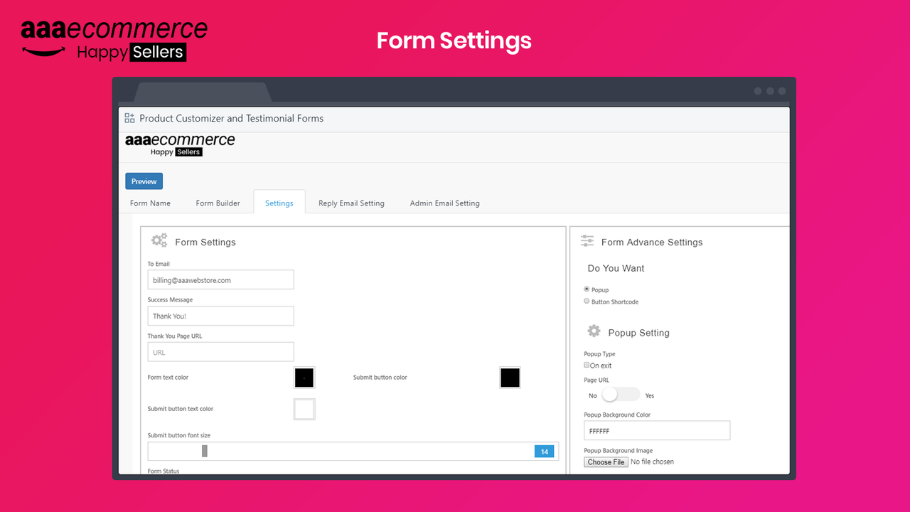Click the Thank You Page URL field
Screen dimensions: 910x512
(x=220, y=351)
